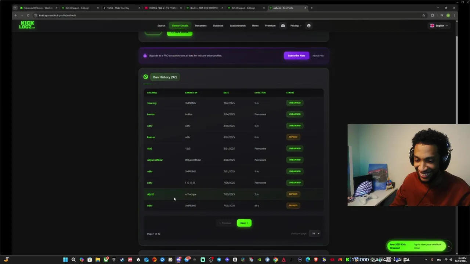Image resolution: width=470 pixels, height=264 pixels.
Task: Open the 15x0 channel link
Action: 149,148
